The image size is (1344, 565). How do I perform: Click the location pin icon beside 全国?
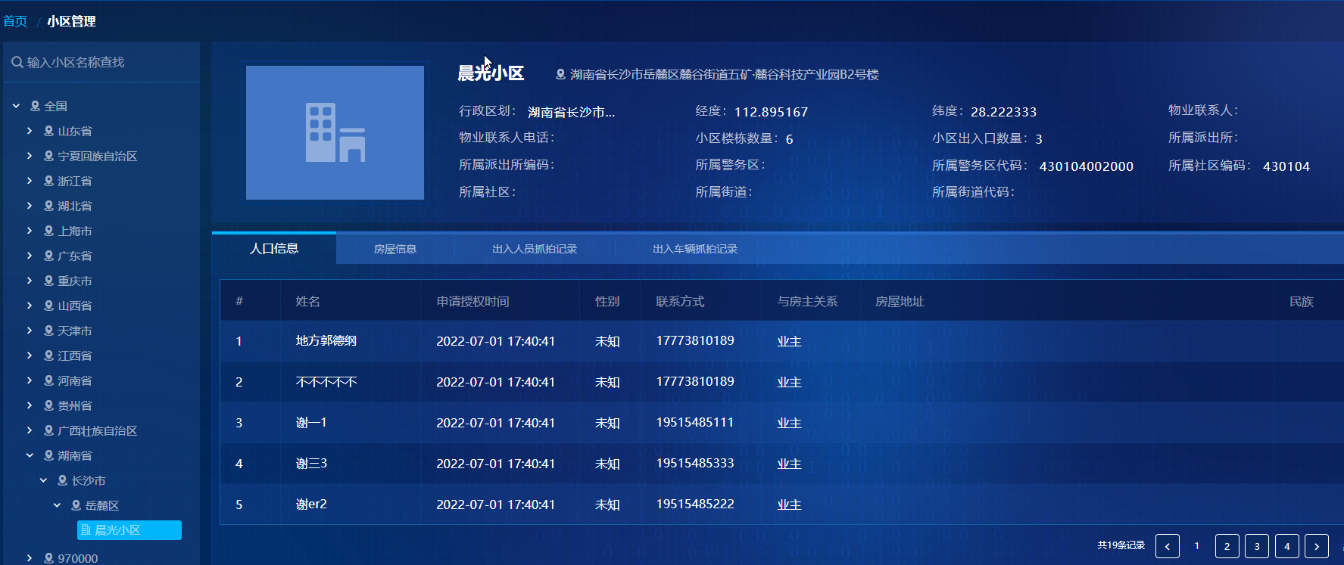[x=35, y=107]
